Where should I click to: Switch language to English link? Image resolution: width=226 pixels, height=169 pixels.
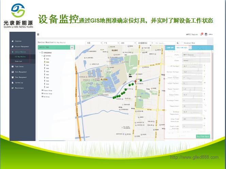pos(195,34)
